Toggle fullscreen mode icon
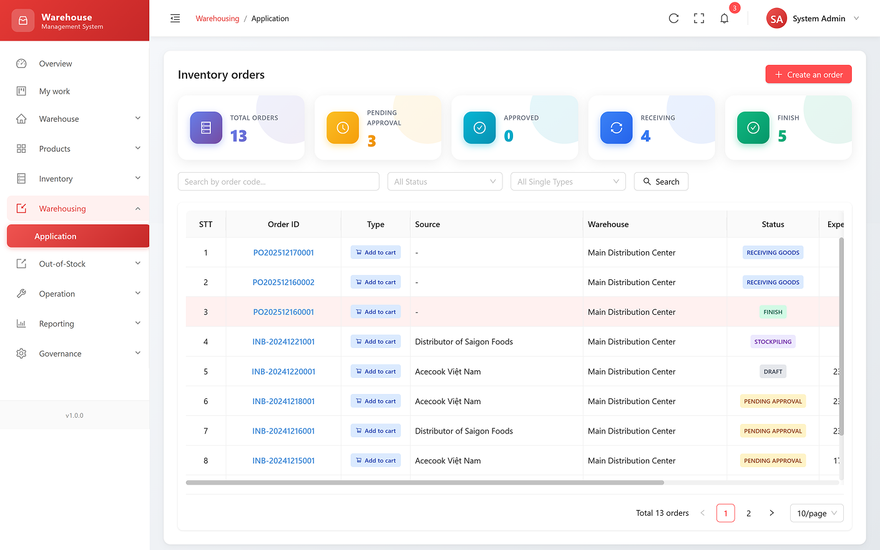This screenshot has width=880, height=550. click(699, 19)
